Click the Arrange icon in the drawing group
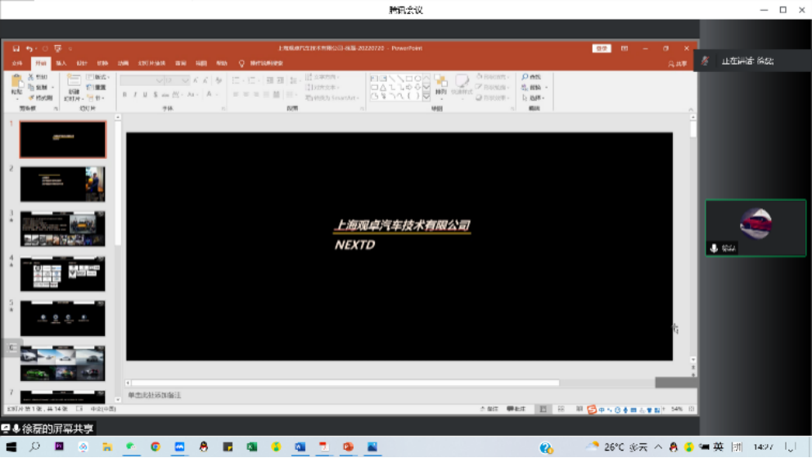The height and width of the screenshot is (458, 812). point(440,81)
